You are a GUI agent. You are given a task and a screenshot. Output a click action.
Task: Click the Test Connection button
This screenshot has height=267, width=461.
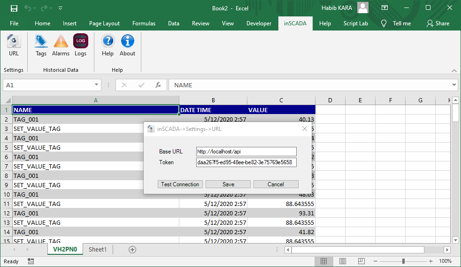180,184
